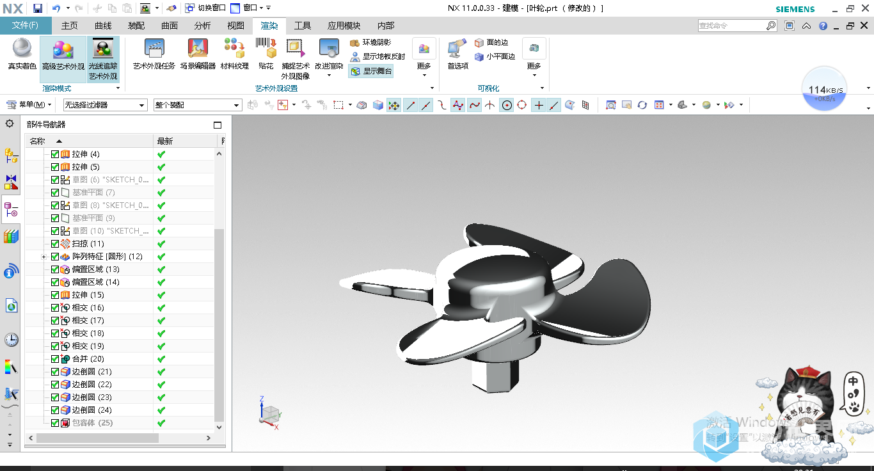Viewport: 874px width, 471px height.
Task: Click the blue help question mark icon
Action: 823,26
